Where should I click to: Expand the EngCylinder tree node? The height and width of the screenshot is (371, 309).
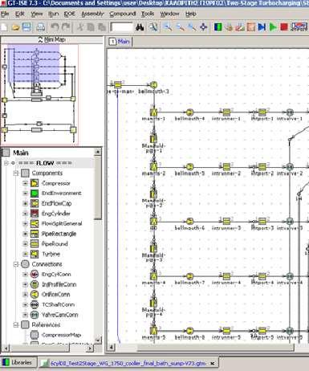[25, 214]
